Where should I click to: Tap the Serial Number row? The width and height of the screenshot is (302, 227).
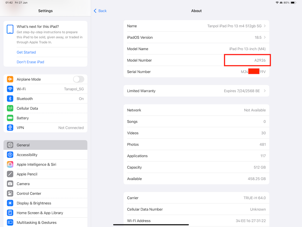coord(196,72)
